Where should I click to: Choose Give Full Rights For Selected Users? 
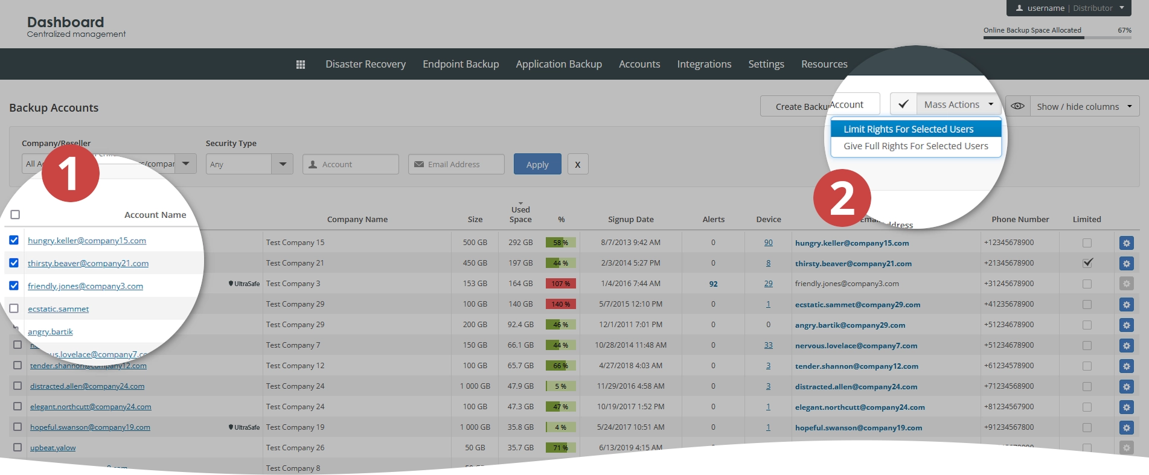916,146
